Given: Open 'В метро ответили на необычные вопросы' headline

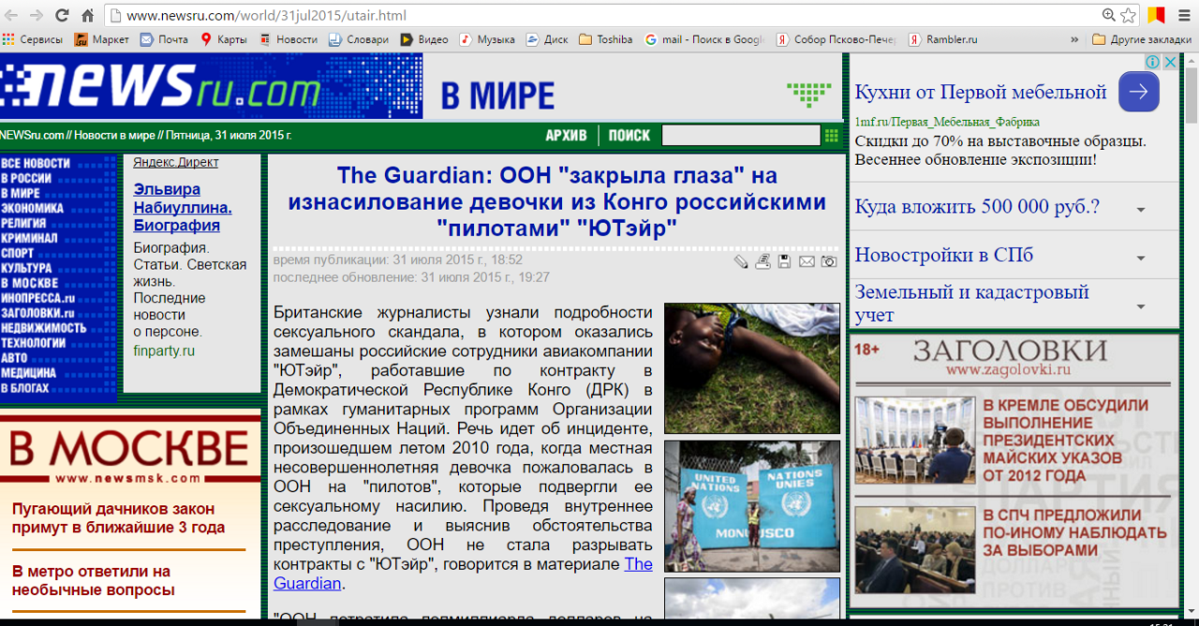Looking at the screenshot, I should [x=94, y=580].
